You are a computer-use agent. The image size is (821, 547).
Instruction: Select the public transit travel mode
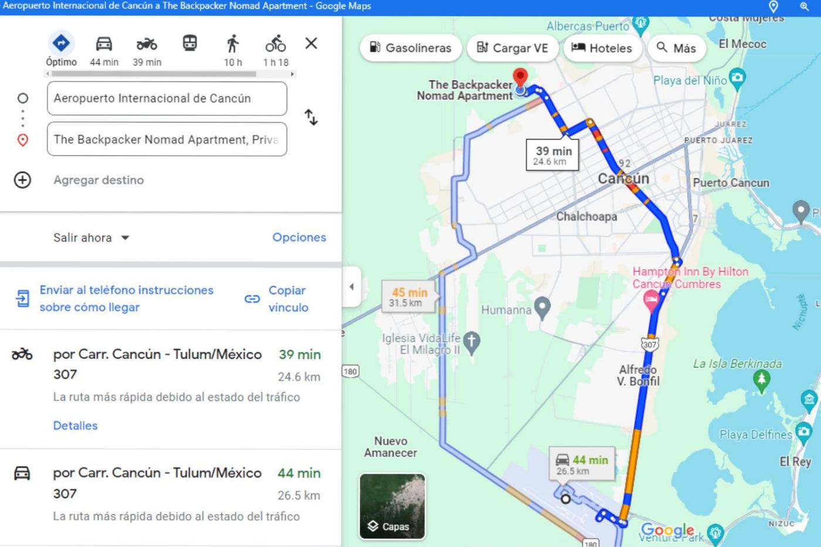pos(189,43)
